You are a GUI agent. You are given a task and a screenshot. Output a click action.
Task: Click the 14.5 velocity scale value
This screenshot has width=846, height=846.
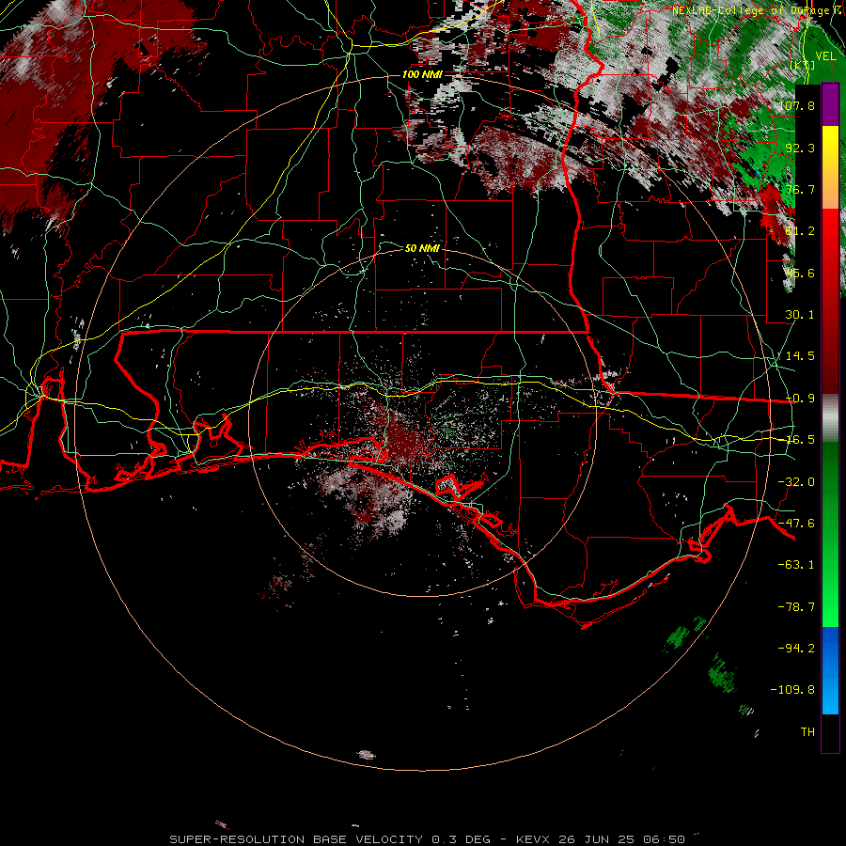pos(800,356)
